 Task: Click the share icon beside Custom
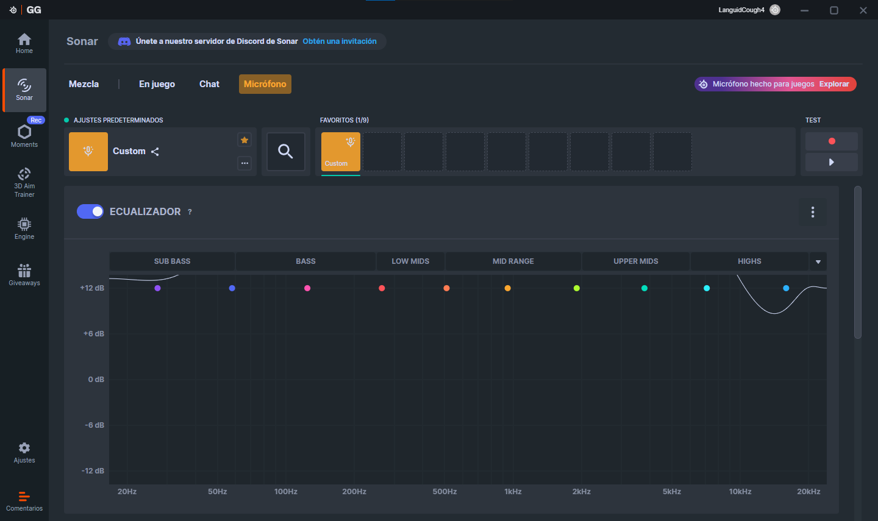(x=155, y=152)
